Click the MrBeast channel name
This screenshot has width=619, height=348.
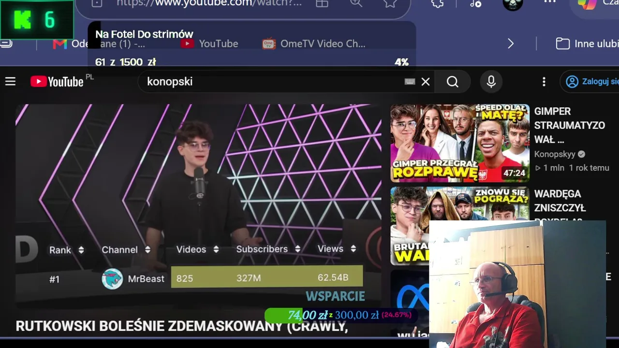point(146,279)
